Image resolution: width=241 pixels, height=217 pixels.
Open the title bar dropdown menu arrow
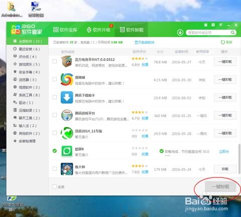(221, 25)
